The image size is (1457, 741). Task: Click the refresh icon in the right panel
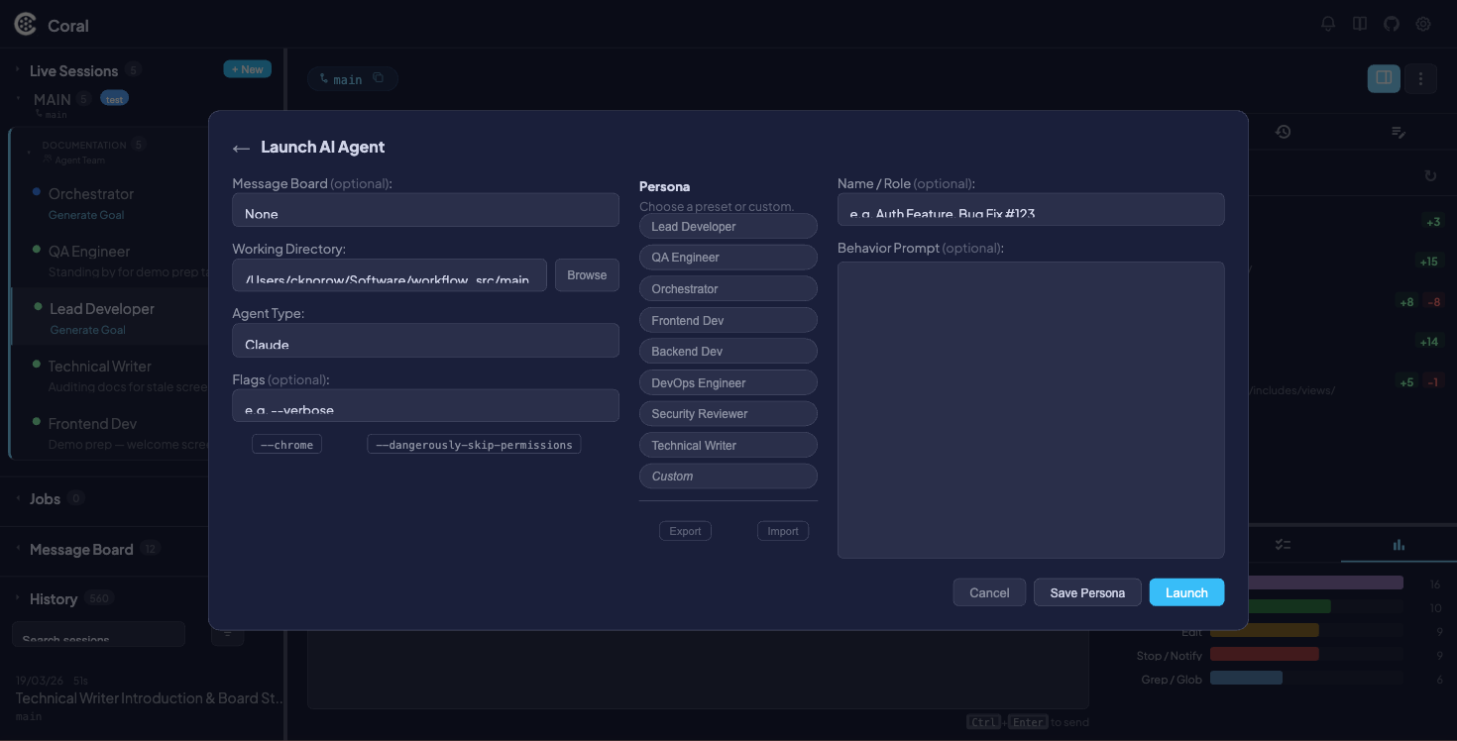click(x=1429, y=175)
